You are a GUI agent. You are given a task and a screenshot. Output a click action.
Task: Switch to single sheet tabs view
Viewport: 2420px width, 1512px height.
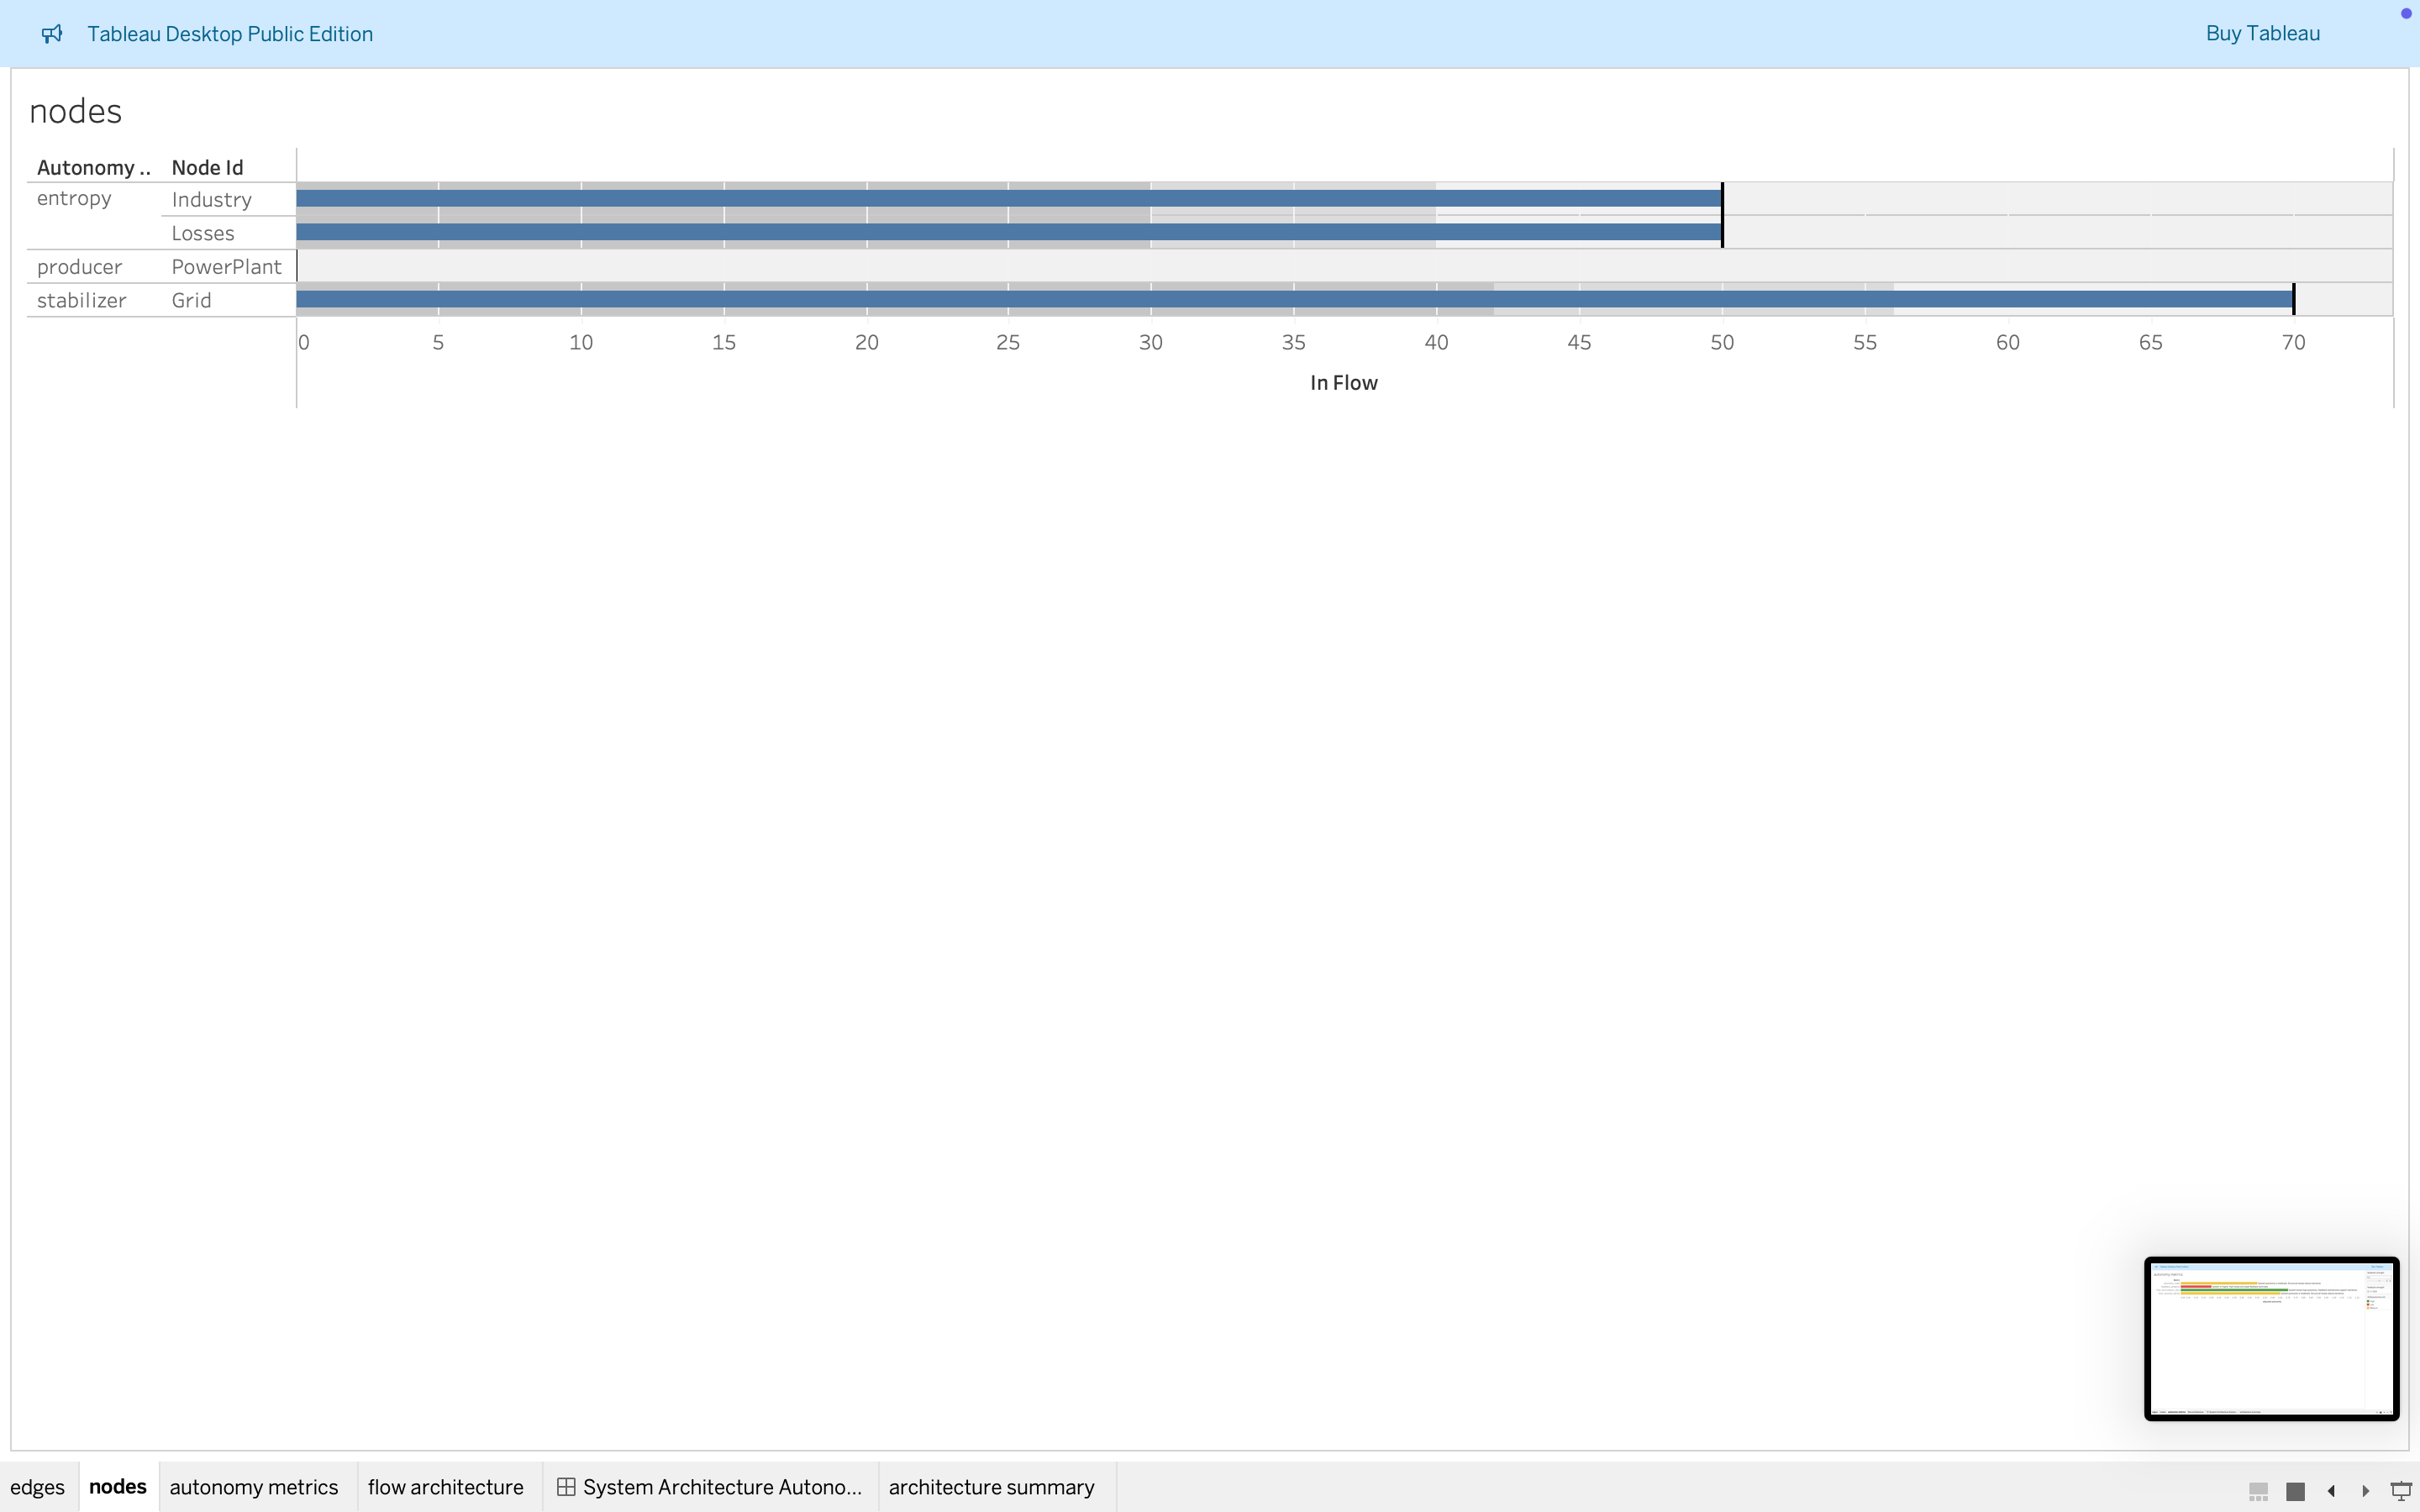click(x=2296, y=1491)
